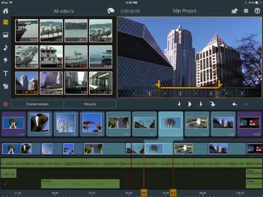This screenshot has width=263, height=197.
Task: Click the 42.00 mark on the time ruler
Action: (129, 193)
